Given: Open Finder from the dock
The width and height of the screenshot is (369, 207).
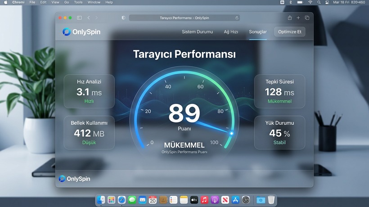Looking at the screenshot, I should pyautogui.click(x=101, y=200).
